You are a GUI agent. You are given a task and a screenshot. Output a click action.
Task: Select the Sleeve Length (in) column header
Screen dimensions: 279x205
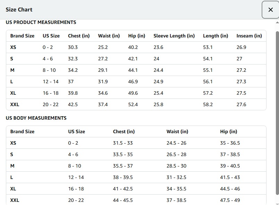[174, 36]
